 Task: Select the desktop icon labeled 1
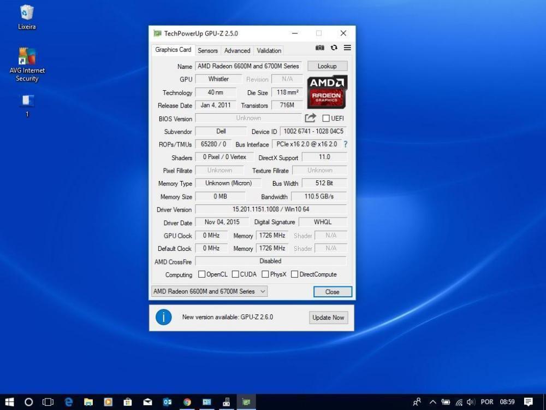tap(27, 106)
